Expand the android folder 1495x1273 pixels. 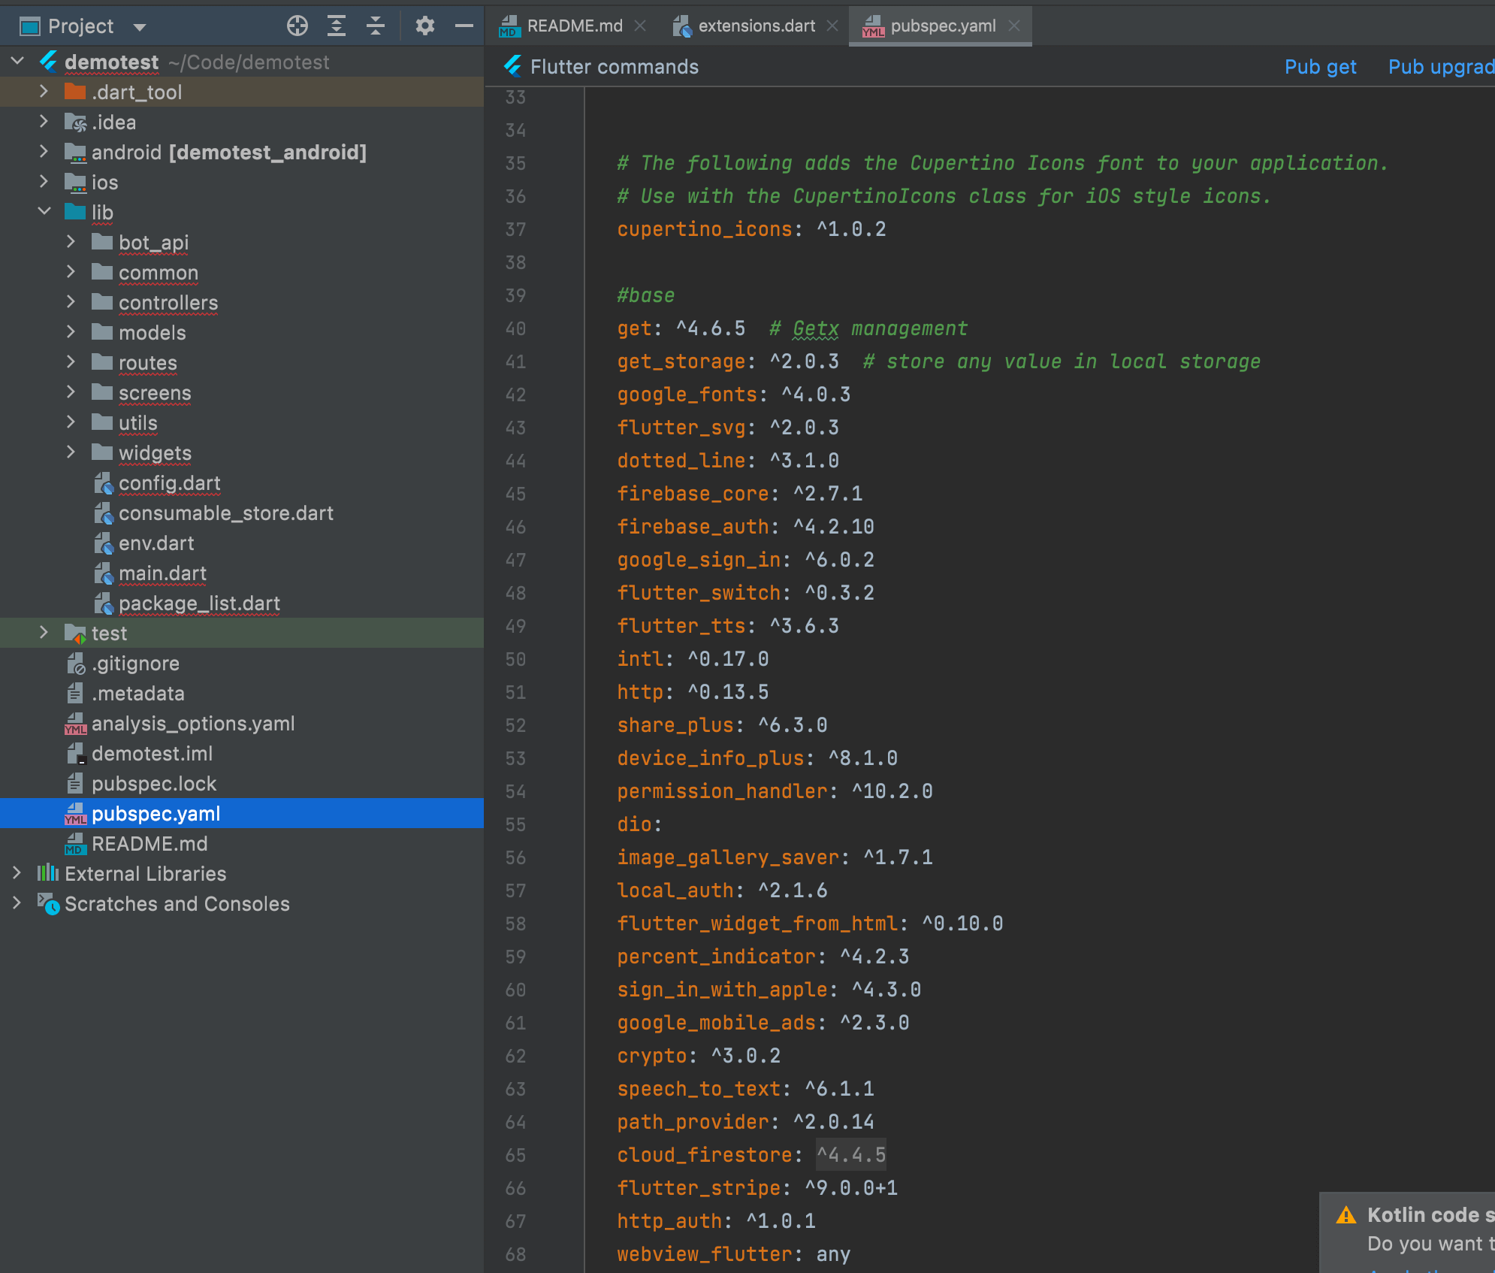coord(44,152)
